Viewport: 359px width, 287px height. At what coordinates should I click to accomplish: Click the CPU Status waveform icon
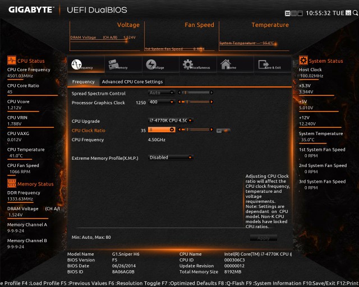point(11,61)
